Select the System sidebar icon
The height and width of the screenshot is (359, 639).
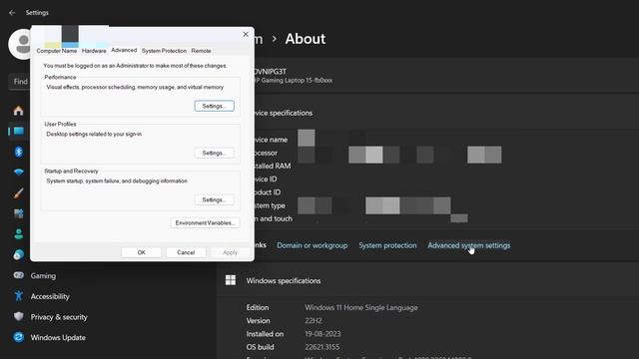(18, 131)
